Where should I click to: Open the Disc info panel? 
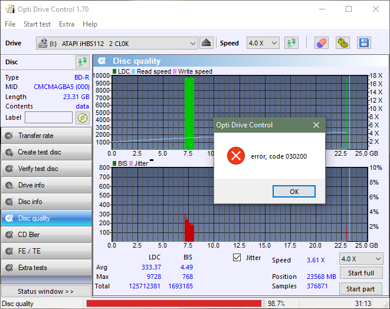point(47,202)
